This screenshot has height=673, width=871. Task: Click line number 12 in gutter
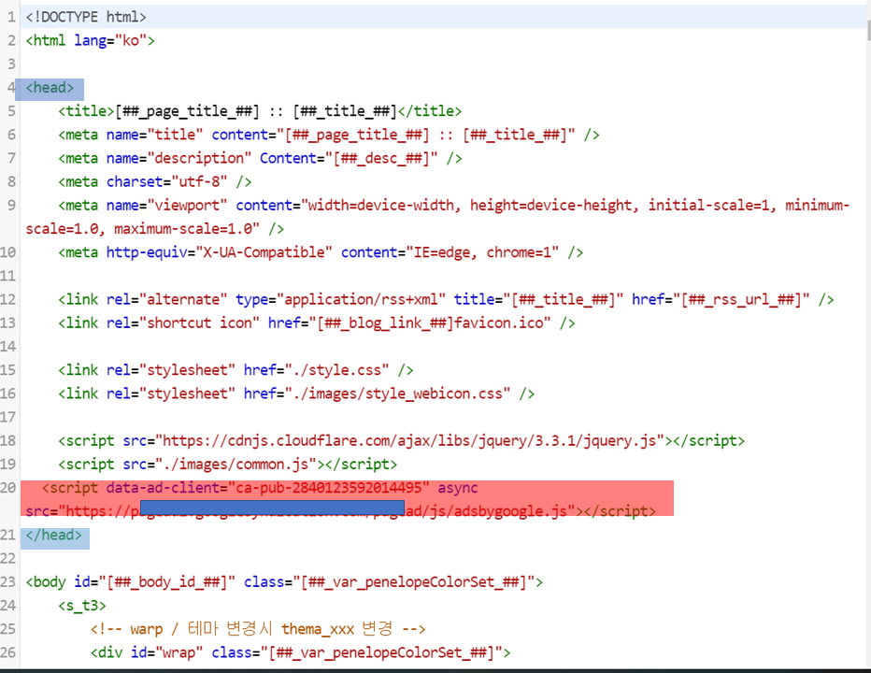click(7, 299)
